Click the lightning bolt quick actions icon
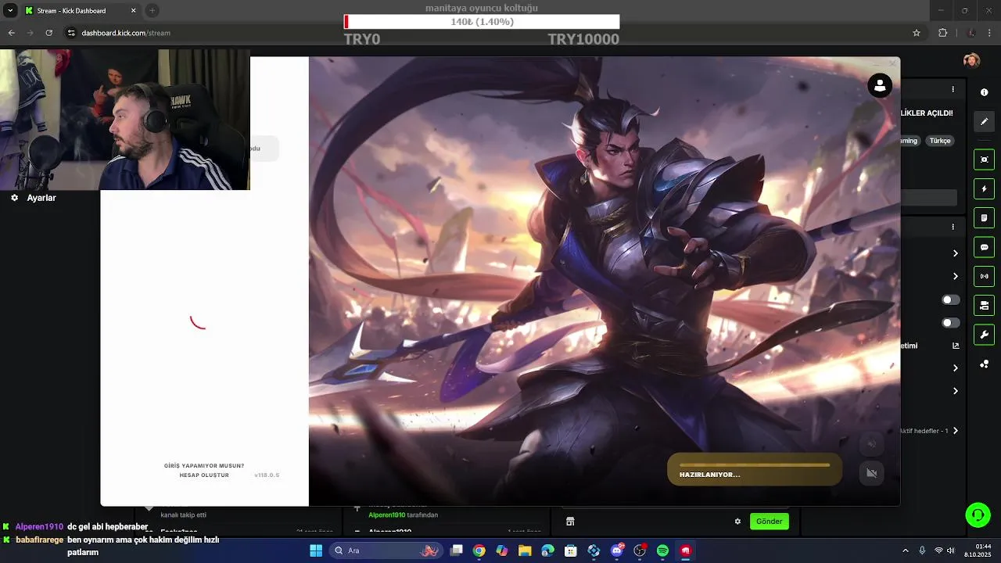The image size is (1001, 563). (984, 189)
